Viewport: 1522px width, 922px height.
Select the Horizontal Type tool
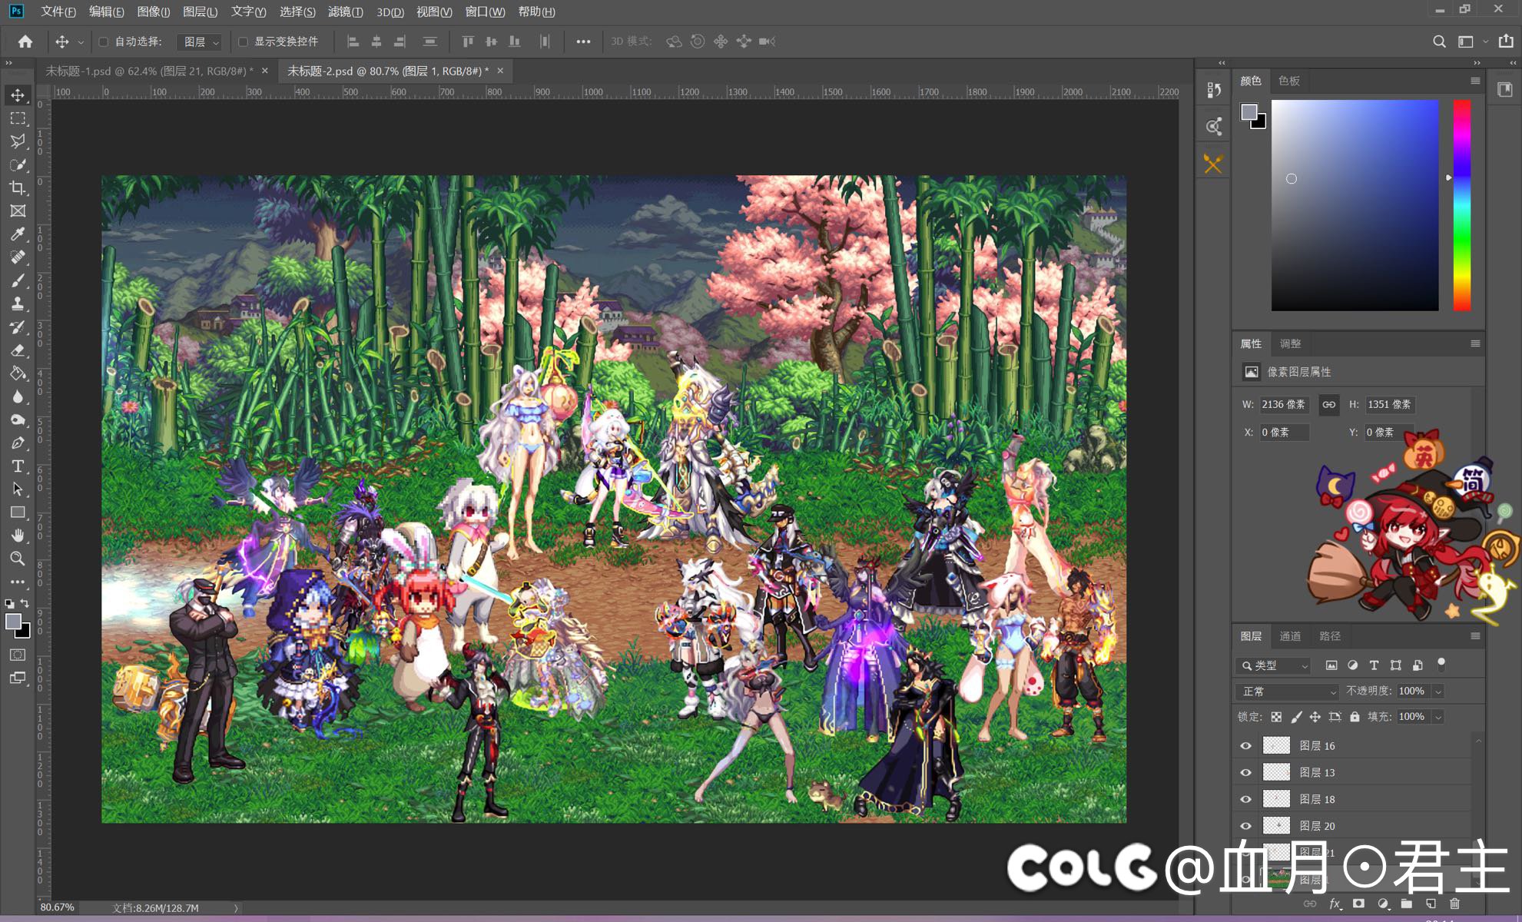click(x=18, y=466)
